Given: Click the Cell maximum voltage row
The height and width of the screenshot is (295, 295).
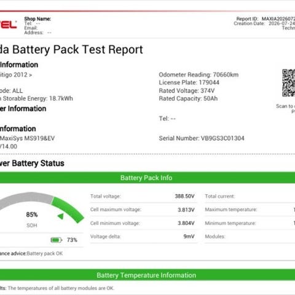Looking at the screenshot, I should click(143, 210).
